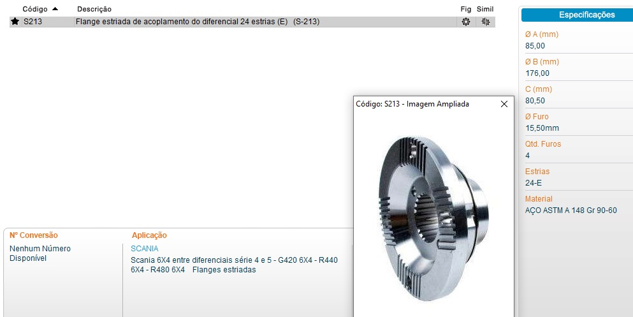The image size is (633, 317).
Task: Select the Estrias value 24-E
Action: tap(534, 183)
